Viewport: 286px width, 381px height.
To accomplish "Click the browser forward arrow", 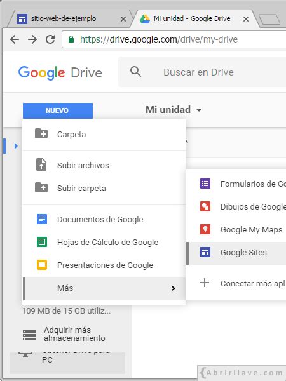I will pos(32,39).
